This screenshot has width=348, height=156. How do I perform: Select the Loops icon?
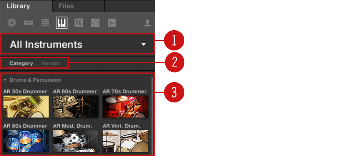pos(95,23)
